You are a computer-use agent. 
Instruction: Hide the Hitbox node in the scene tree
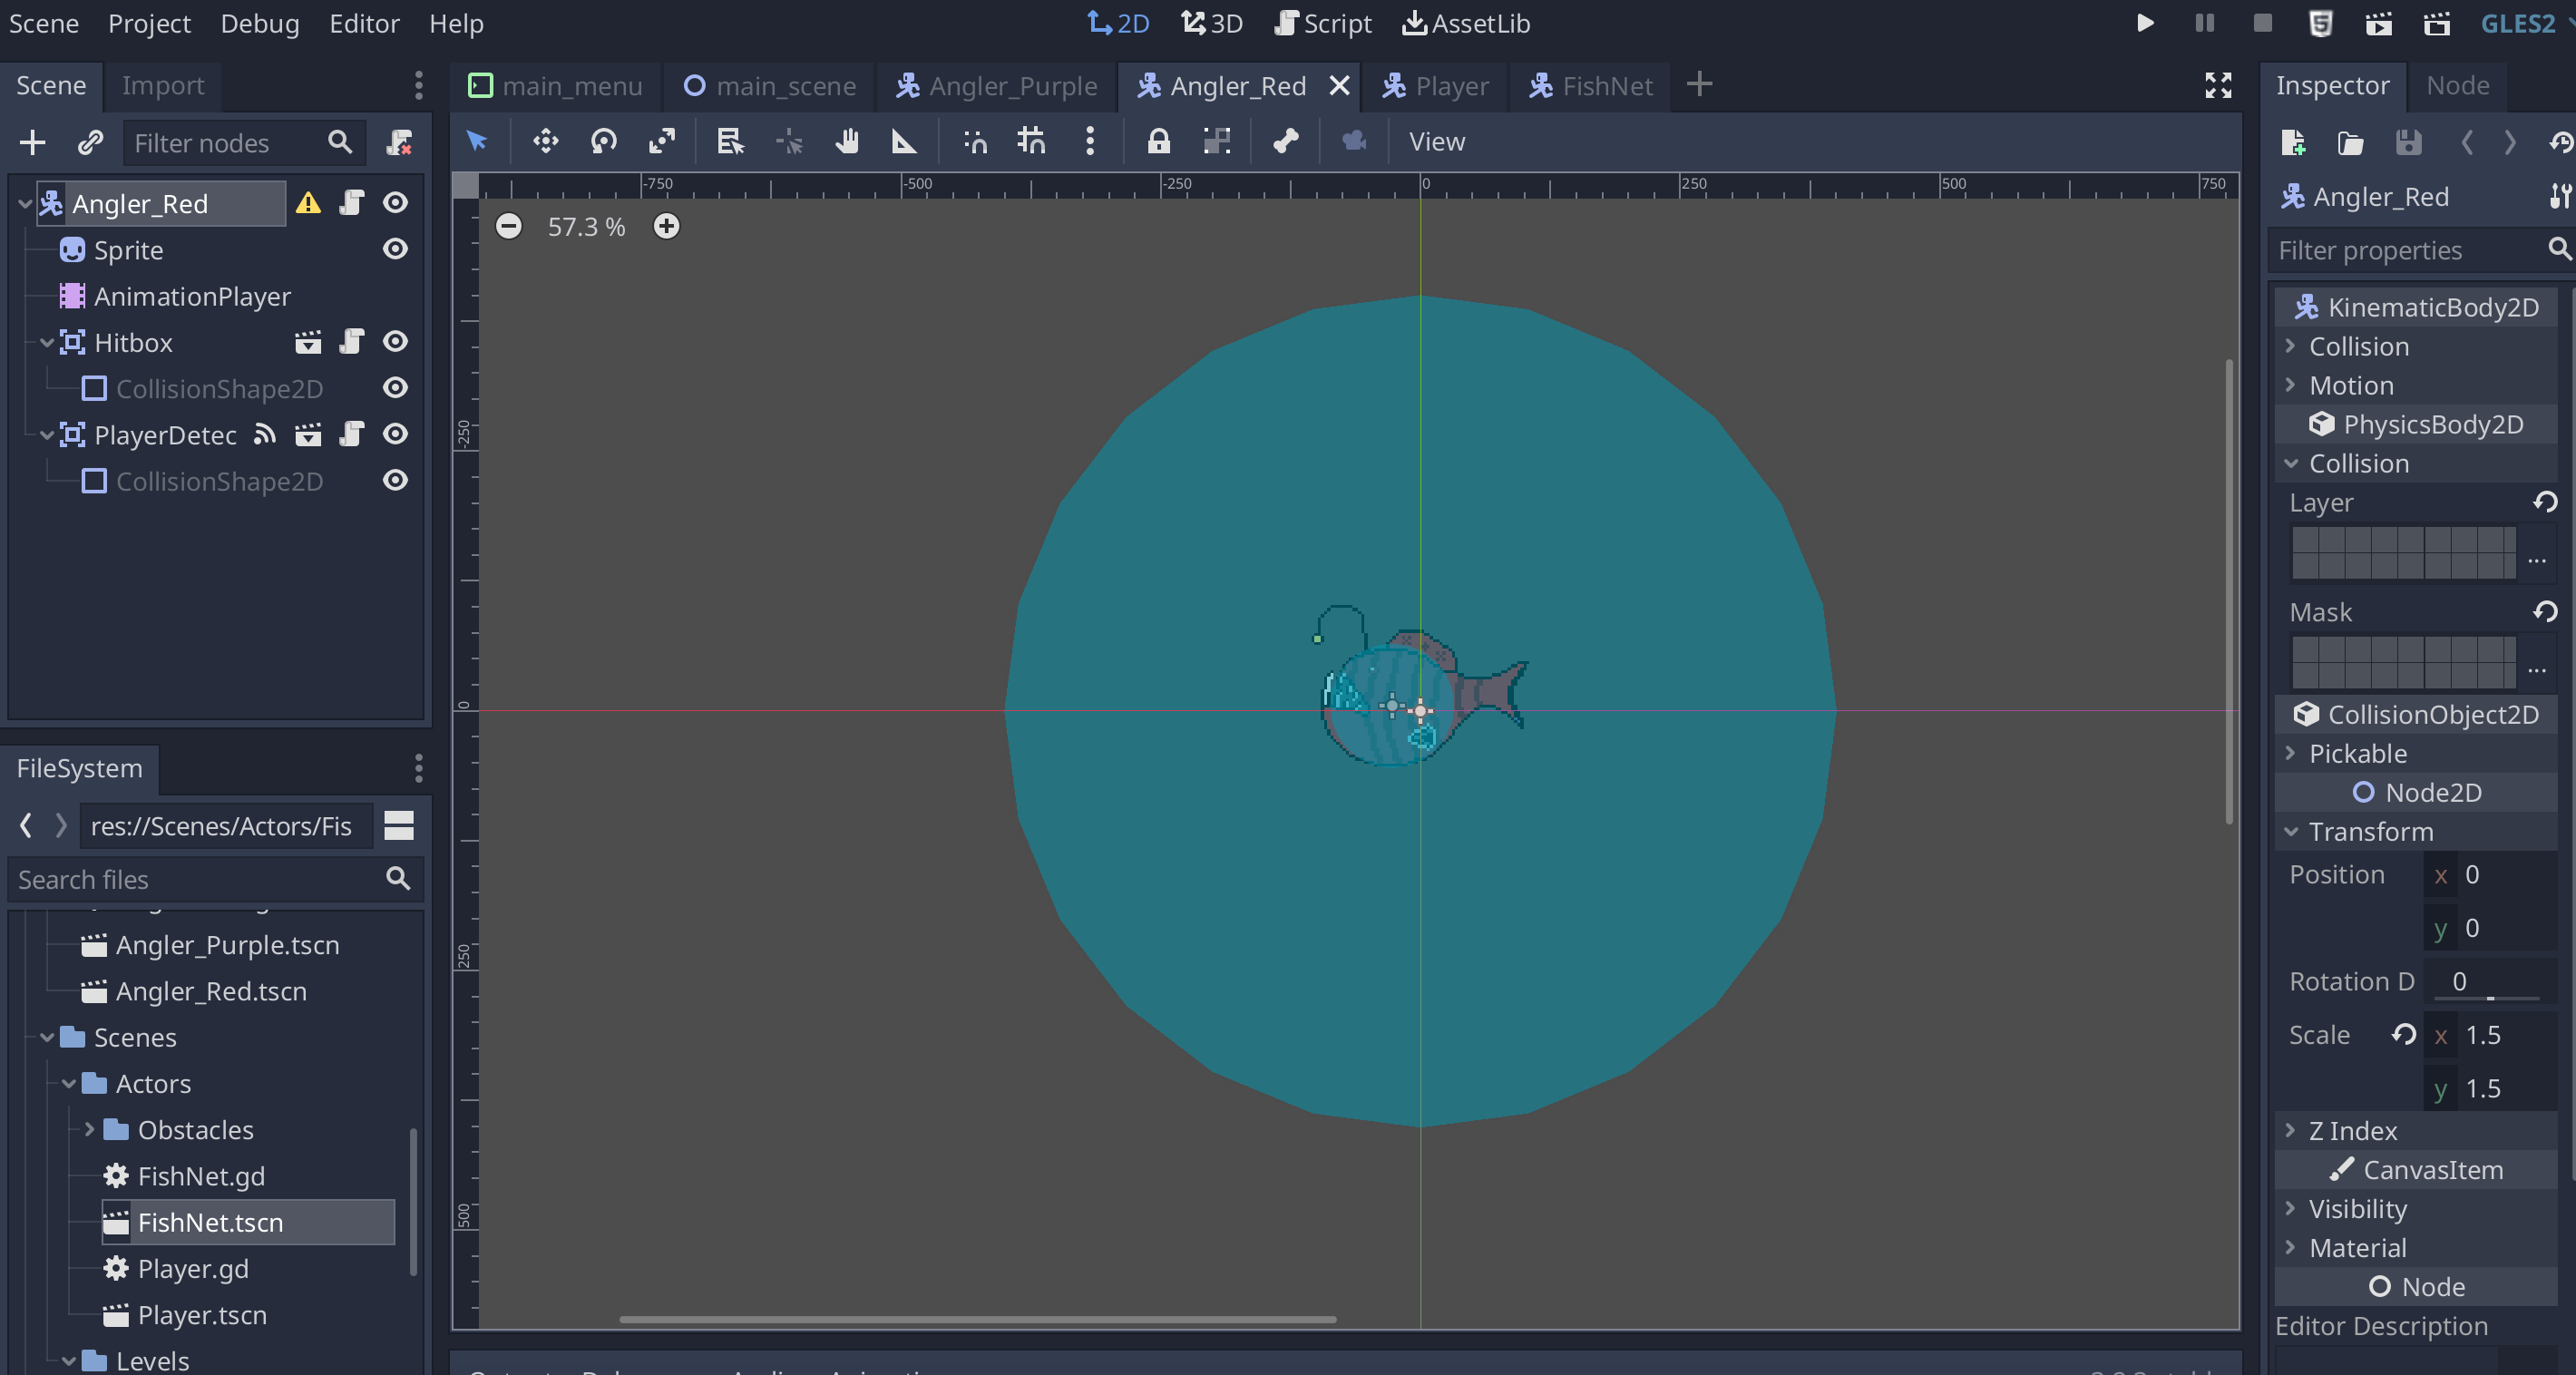pos(396,342)
